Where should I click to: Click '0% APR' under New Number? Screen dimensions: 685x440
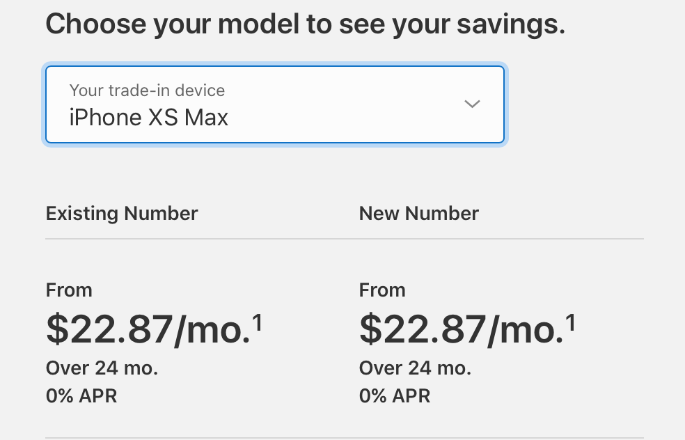click(395, 396)
